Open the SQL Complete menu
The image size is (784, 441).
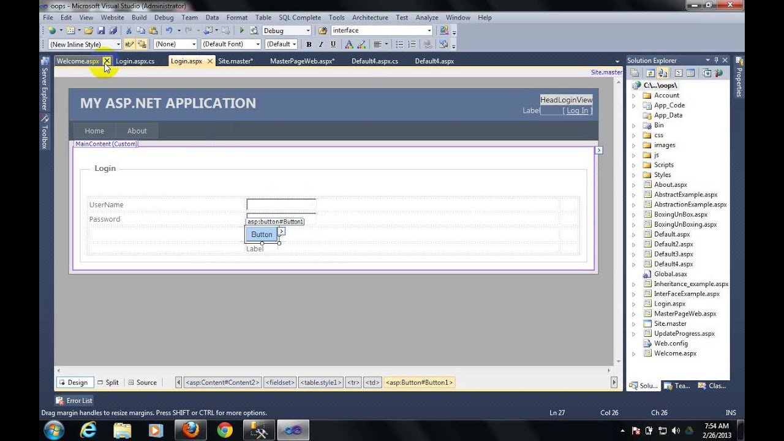click(x=300, y=18)
